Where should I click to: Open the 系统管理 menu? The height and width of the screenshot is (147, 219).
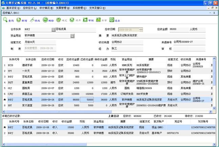[x=80, y=8]
